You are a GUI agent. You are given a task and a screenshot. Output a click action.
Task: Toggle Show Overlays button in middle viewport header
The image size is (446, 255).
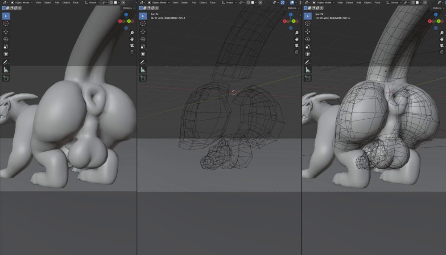tap(292, 3)
